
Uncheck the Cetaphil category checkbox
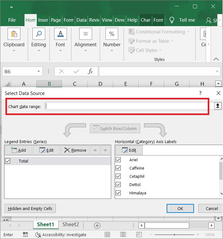tap(118, 176)
